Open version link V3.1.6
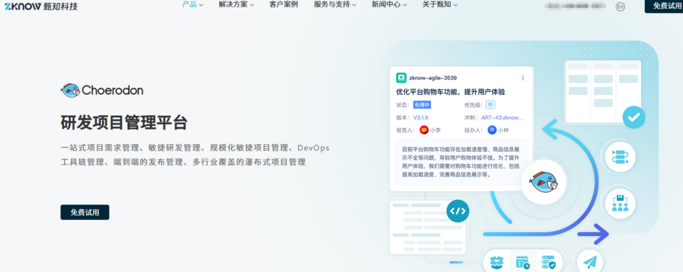Image resolution: width=683 pixels, height=272 pixels. pos(421,117)
